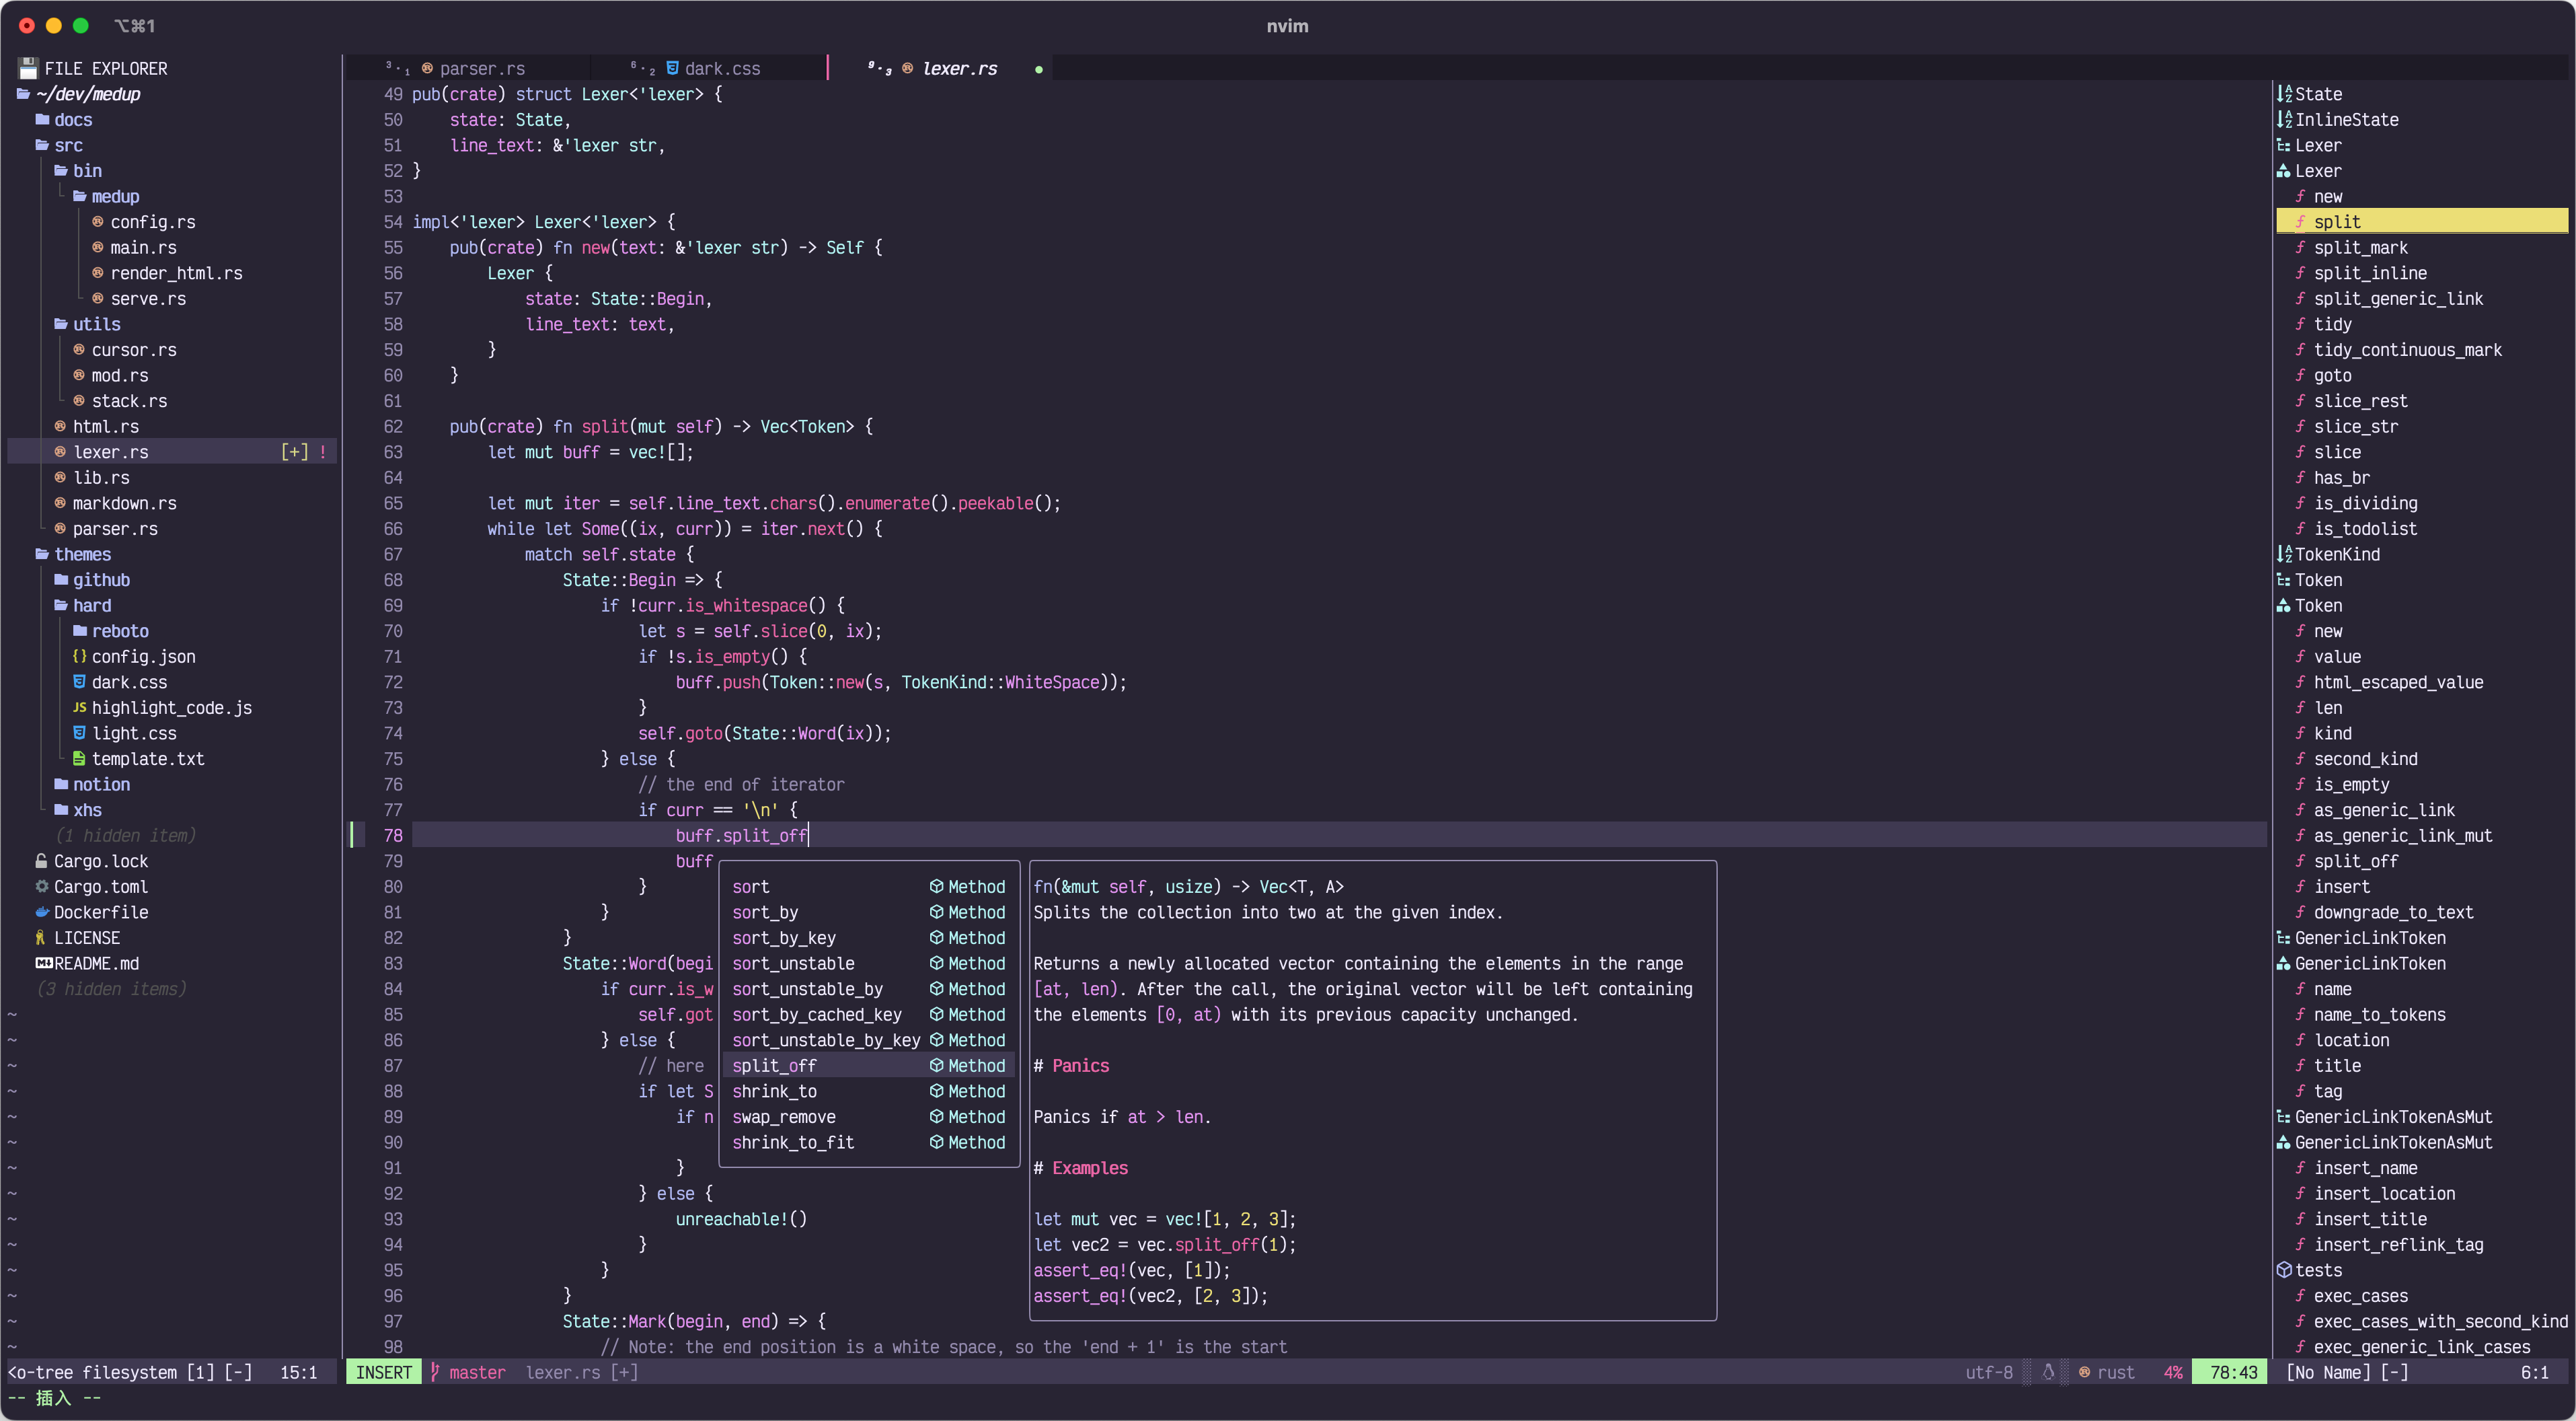Click the git branch icon before master
This screenshot has width=2576, height=1421.
point(435,1372)
